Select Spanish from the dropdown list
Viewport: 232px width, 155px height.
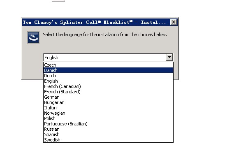[108, 134]
